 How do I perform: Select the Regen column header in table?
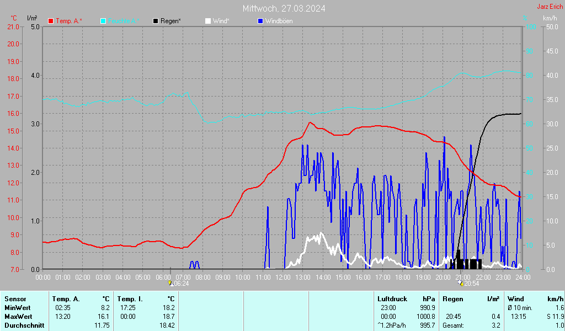[x=453, y=299]
